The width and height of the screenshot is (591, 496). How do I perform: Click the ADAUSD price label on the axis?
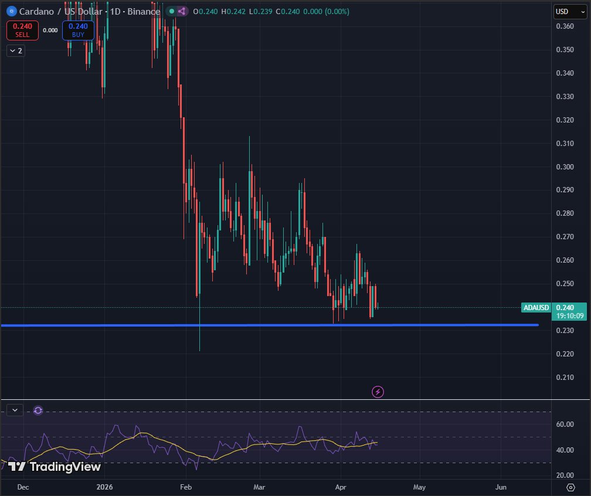(536, 308)
